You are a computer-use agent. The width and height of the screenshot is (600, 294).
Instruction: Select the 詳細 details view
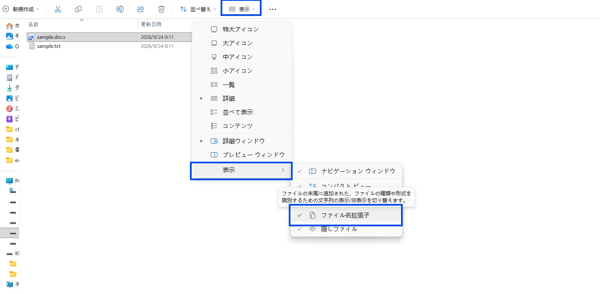click(242, 98)
